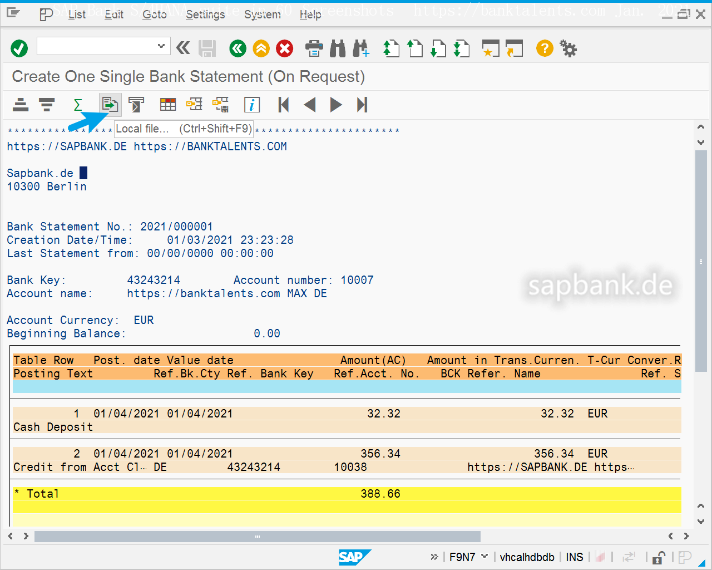The height and width of the screenshot is (570, 712).
Task: Click the Set Filter funnel icon
Action: click(x=136, y=104)
